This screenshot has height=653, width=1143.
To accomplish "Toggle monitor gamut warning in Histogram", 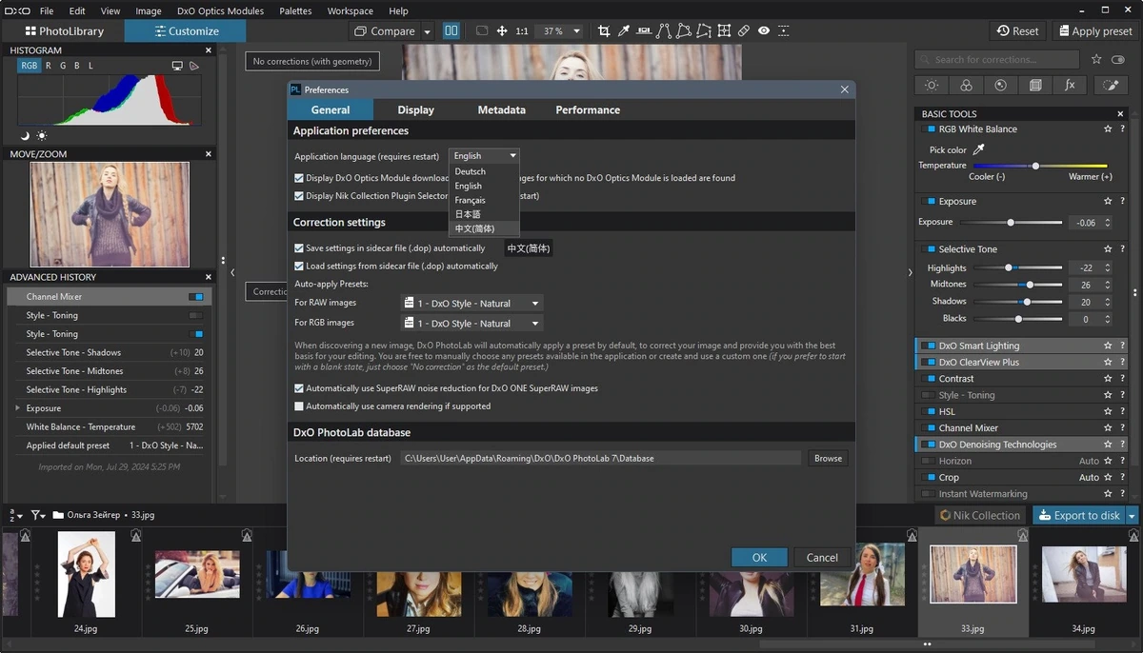I will (x=177, y=66).
